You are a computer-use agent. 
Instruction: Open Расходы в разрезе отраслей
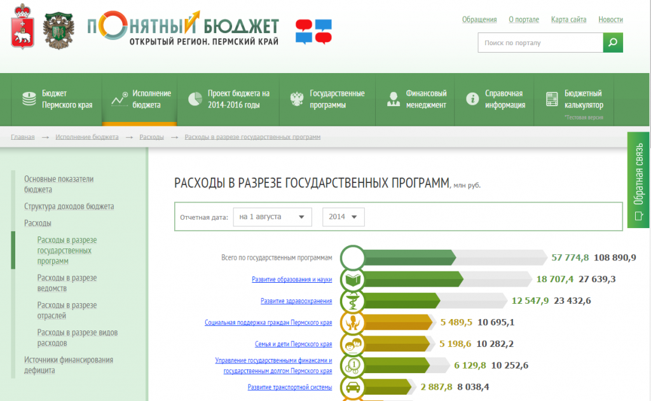[x=67, y=311]
